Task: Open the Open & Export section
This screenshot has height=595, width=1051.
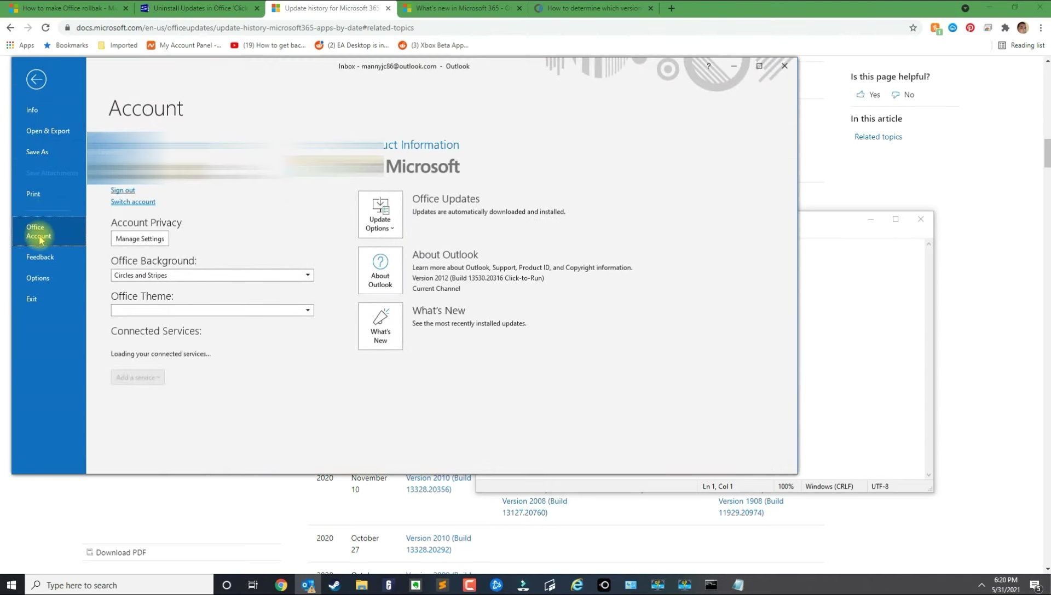Action: (x=48, y=131)
